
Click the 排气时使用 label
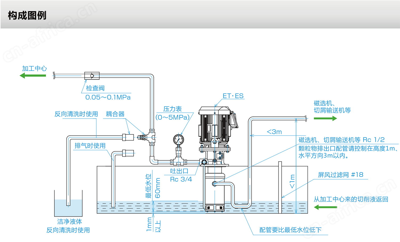(90, 146)
